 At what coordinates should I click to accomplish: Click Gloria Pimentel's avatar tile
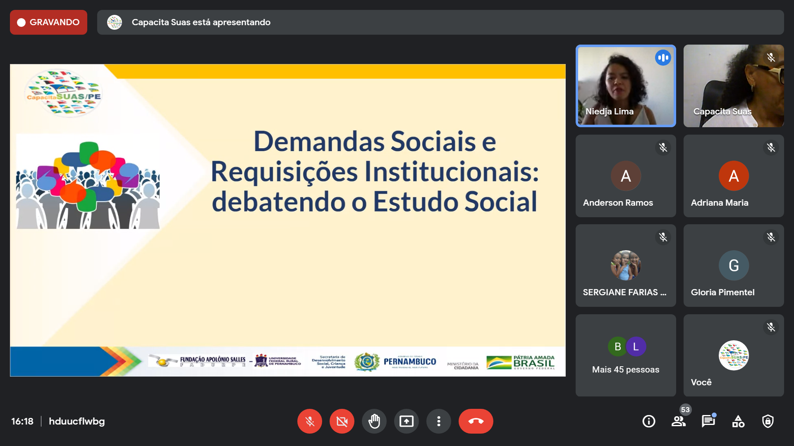click(733, 266)
